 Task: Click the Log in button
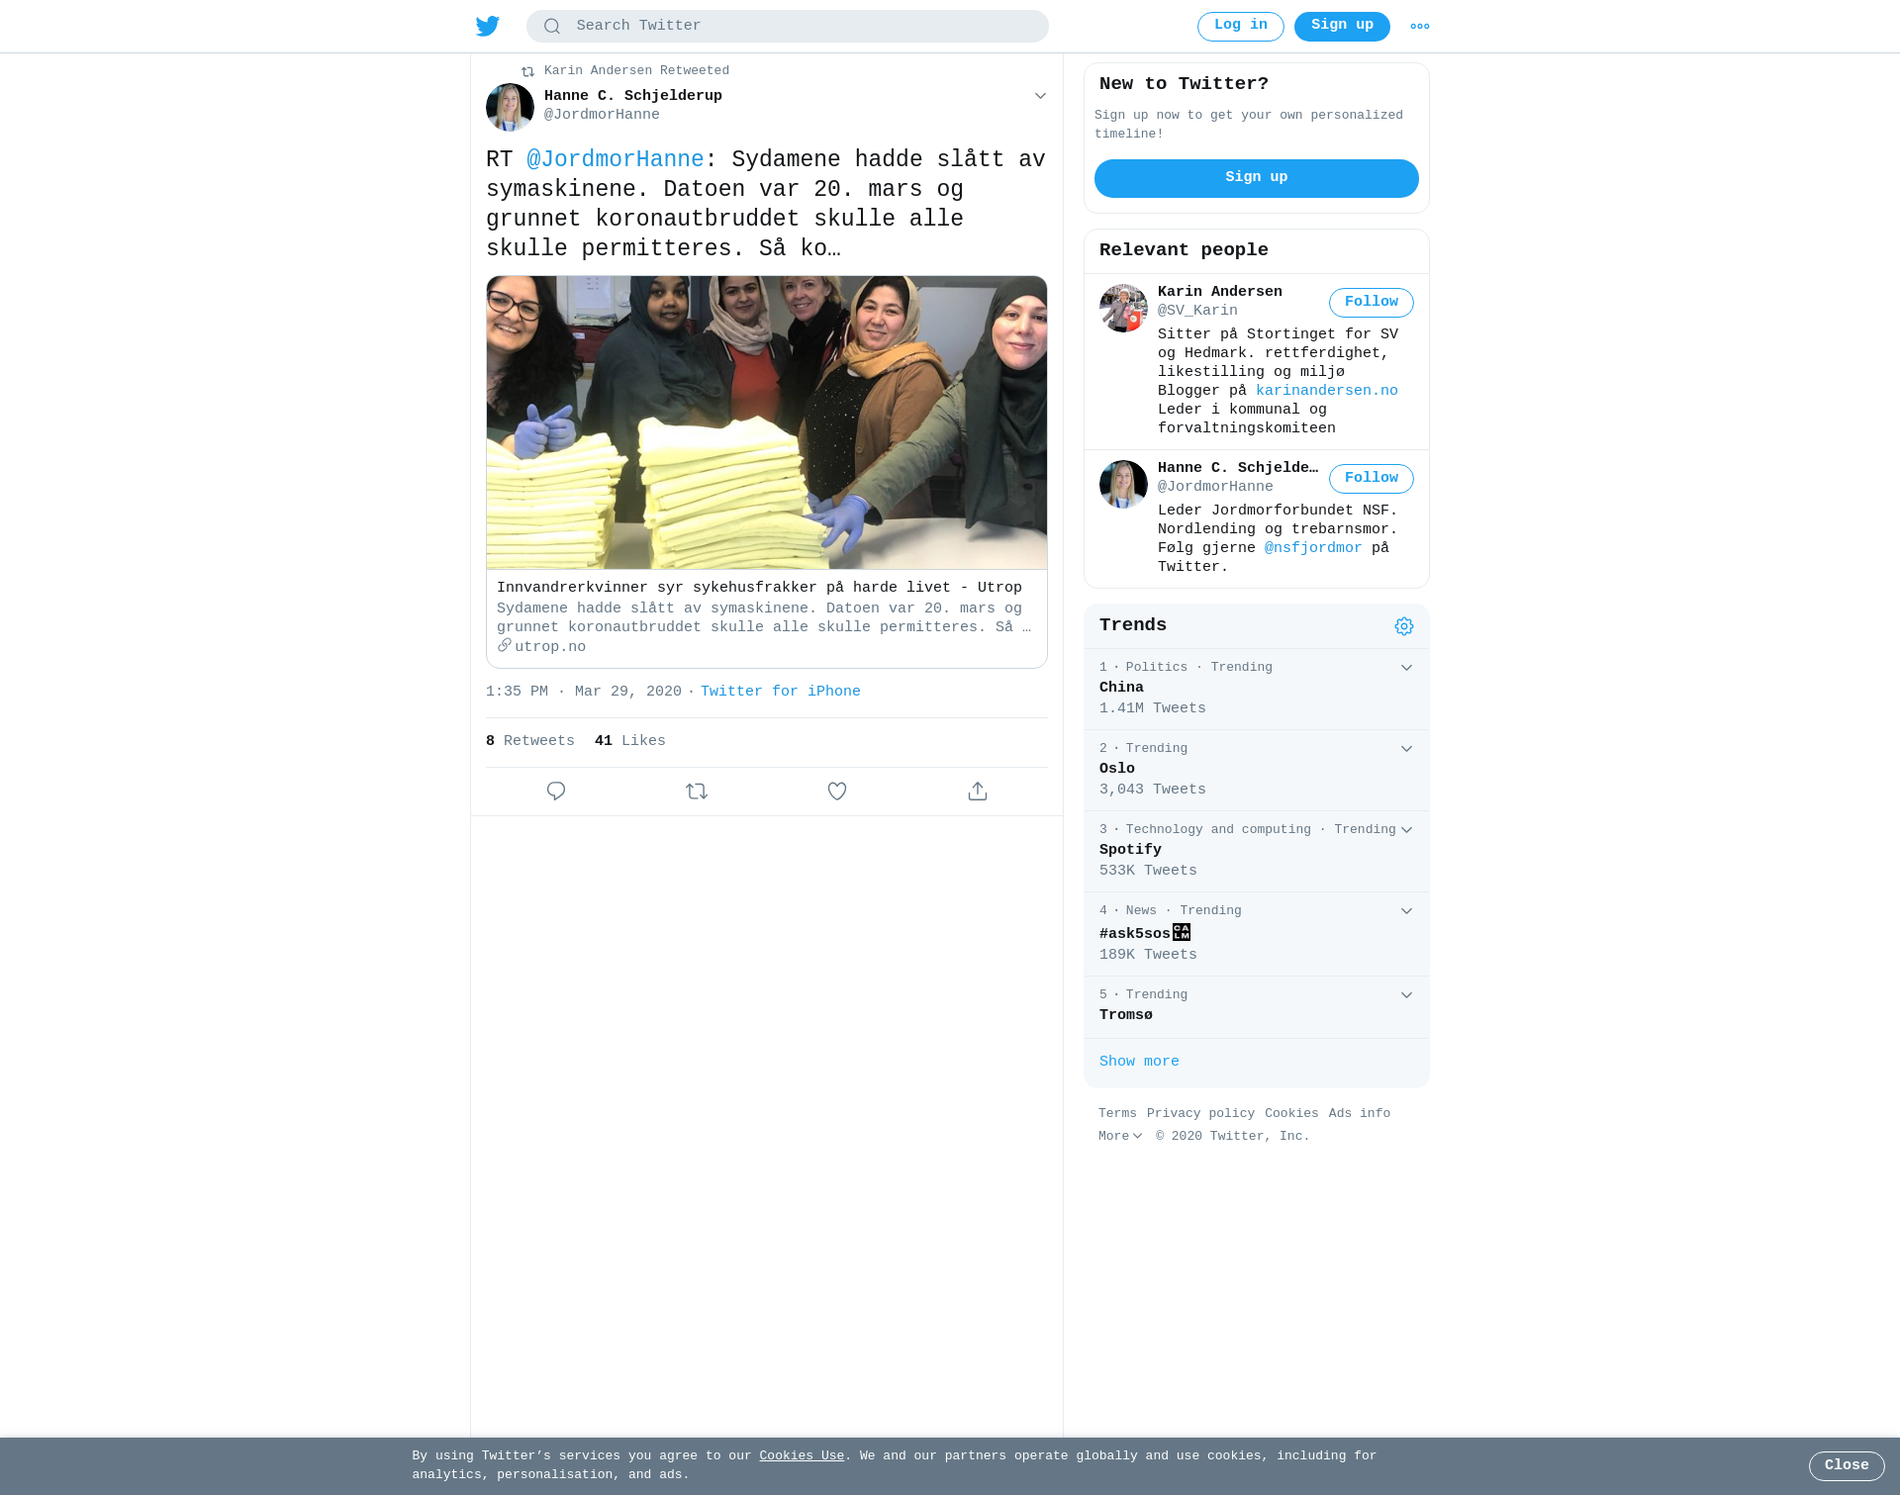(x=1241, y=27)
